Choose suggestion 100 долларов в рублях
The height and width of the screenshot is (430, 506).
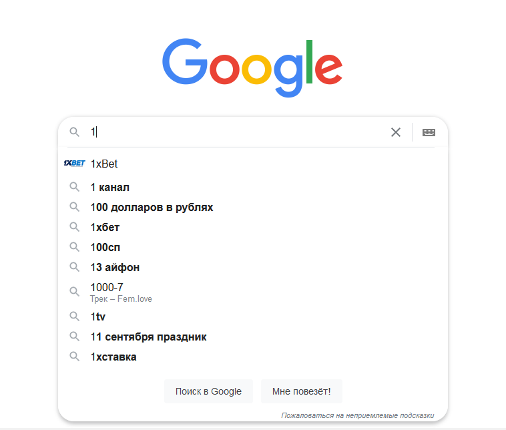click(x=253, y=207)
